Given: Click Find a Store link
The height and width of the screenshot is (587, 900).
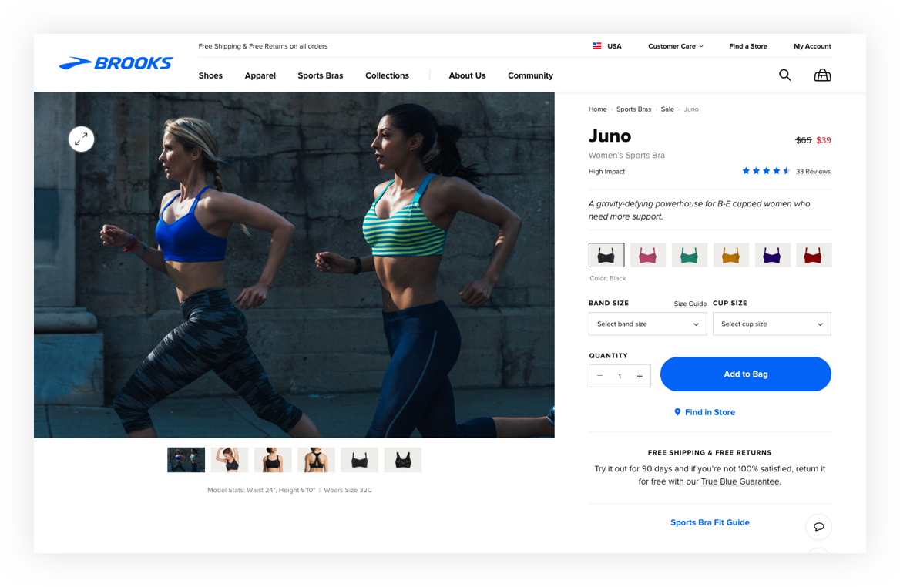Looking at the screenshot, I should (x=748, y=46).
